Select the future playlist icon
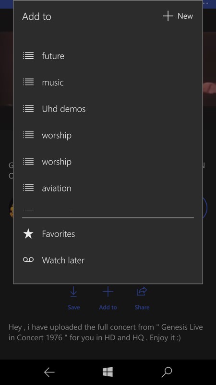216x385 pixels. (28, 56)
